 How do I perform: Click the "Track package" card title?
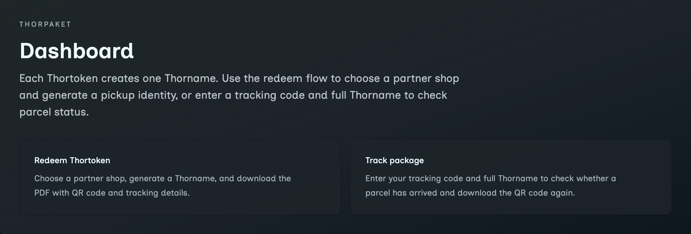[394, 160]
